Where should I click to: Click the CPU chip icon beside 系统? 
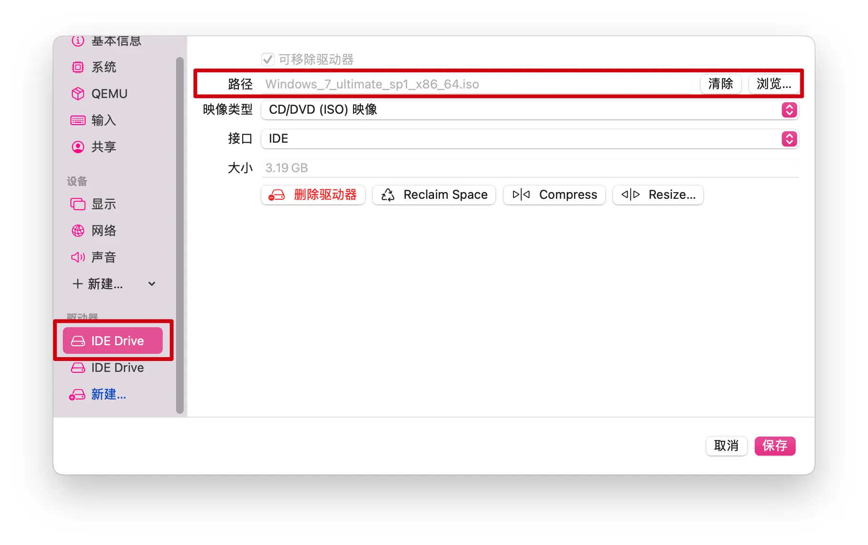(x=78, y=67)
